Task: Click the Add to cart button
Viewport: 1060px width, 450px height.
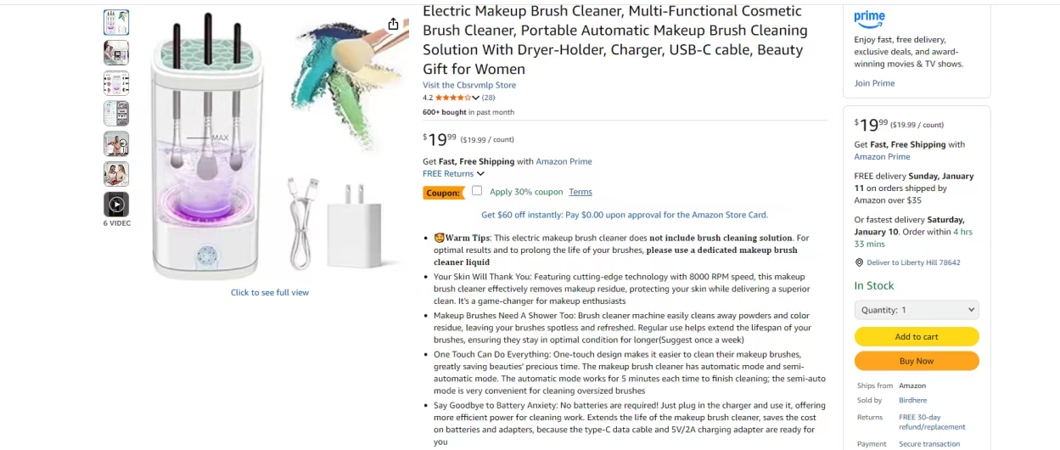Action: 916,337
